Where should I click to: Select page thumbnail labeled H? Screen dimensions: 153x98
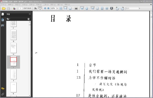(x=14, y=48)
